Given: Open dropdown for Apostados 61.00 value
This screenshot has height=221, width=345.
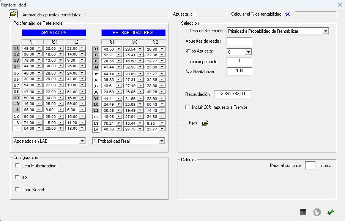Looking at the screenshot, I should click(82, 92).
